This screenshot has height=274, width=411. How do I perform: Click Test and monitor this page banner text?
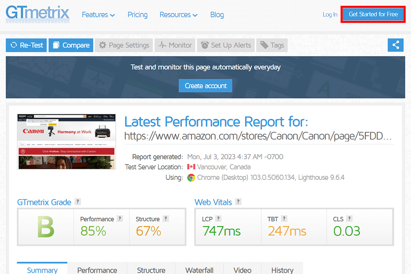(x=205, y=67)
